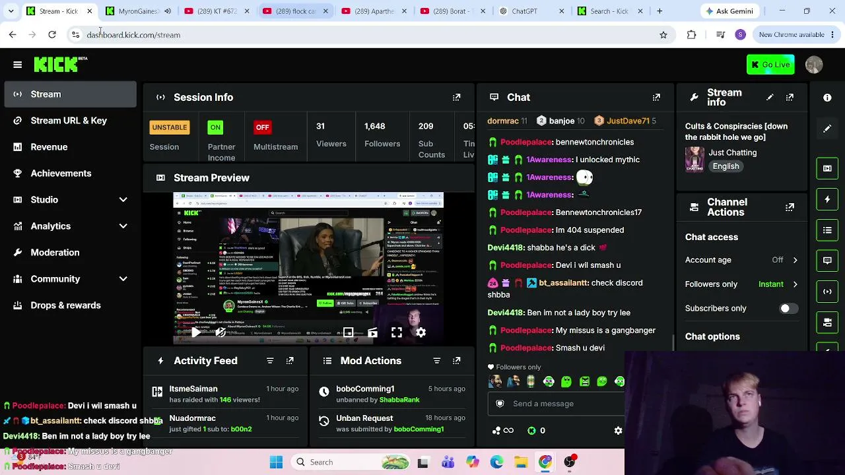Filter the Mod Actions list
The width and height of the screenshot is (845, 475).
pos(436,361)
